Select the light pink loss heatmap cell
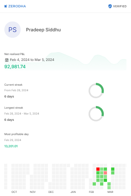131x196 pixels. (105, 173)
